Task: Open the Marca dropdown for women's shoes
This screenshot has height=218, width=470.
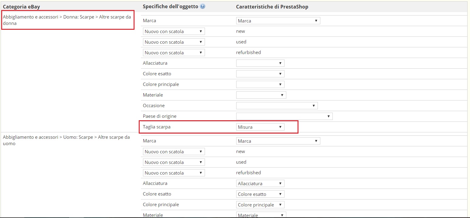Action: pyautogui.click(x=278, y=21)
